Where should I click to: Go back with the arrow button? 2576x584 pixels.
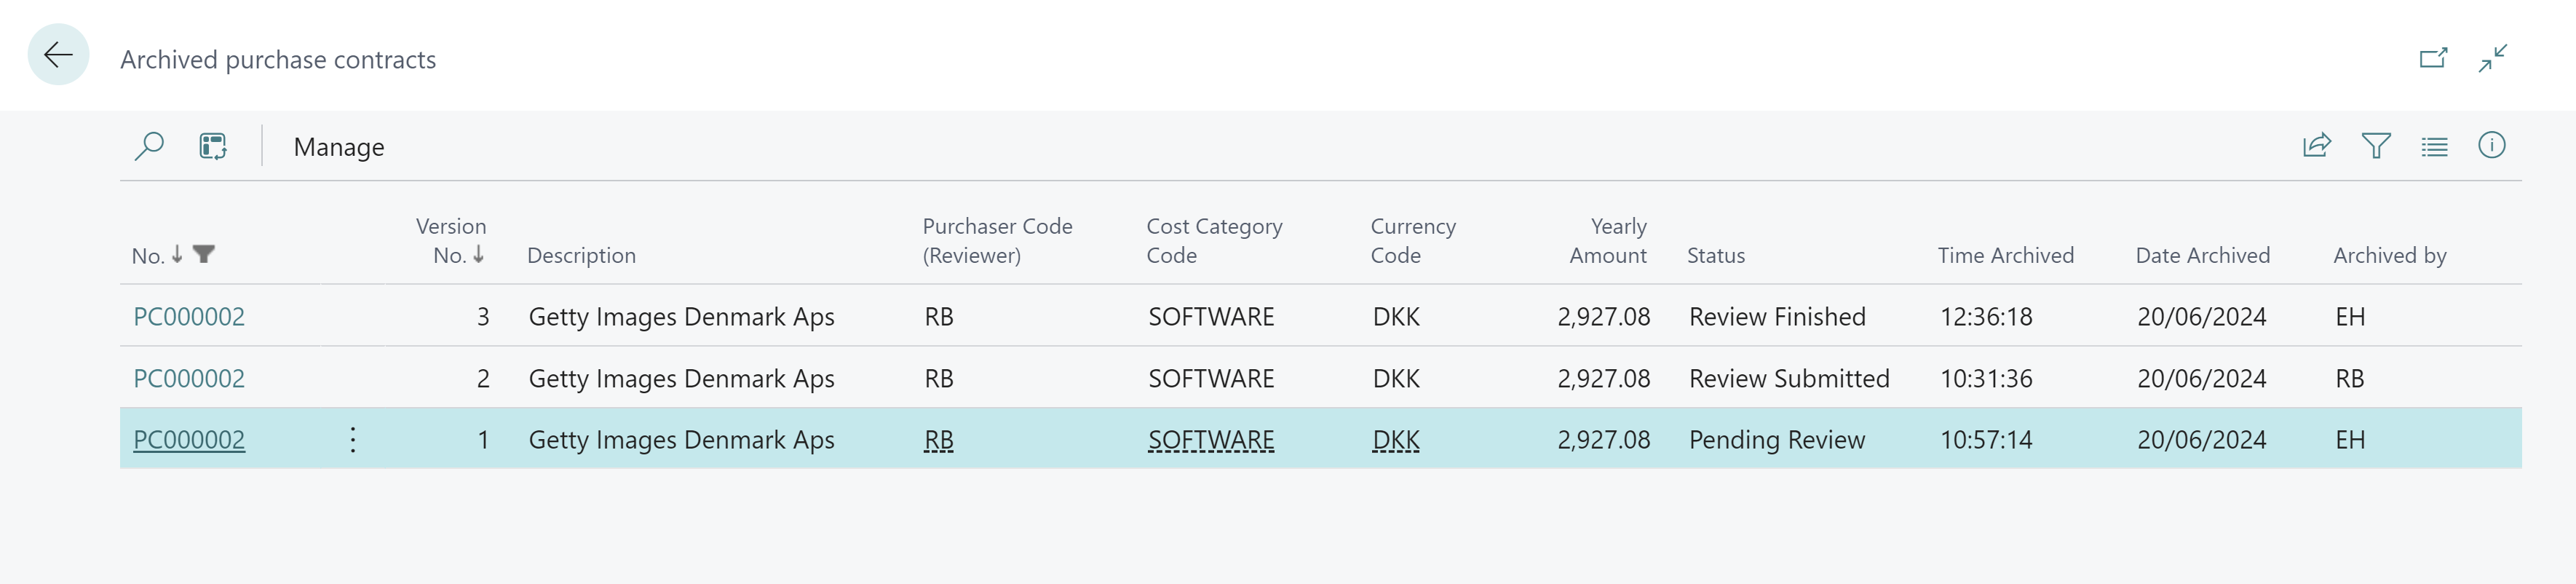[58, 54]
